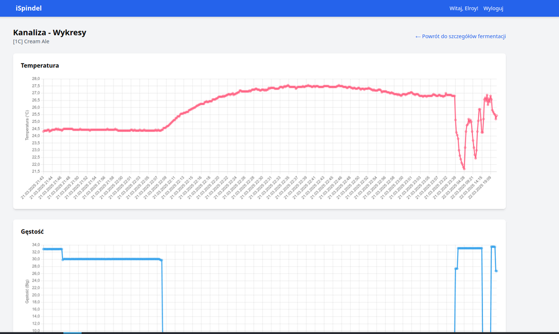
Task: Click the Wyloguj link in the navbar
Action: point(492,8)
